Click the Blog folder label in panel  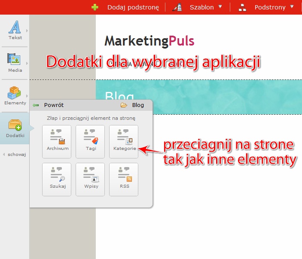[137, 105]
